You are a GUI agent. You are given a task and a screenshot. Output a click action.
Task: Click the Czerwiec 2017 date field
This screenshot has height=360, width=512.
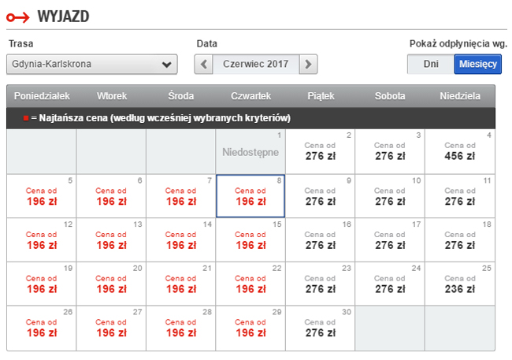pos(256,64)
